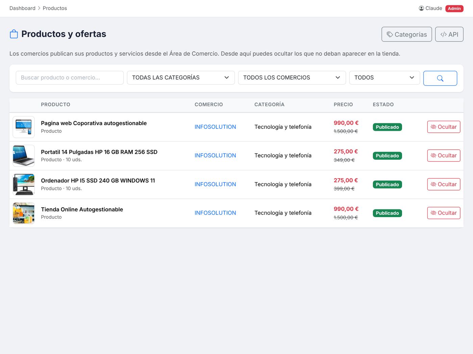Click Portatil 14 Pulgadas HP 16 GB title

[x=99, y=152]
